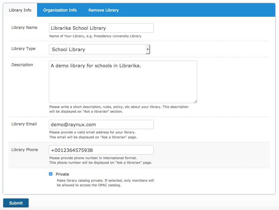Click the Library Email input field

(101, 124)
